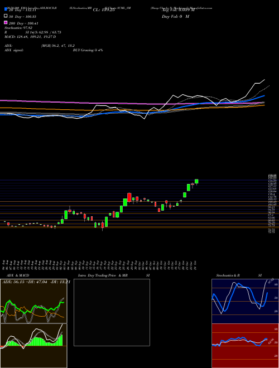Open the ADX indicator chart thumbnail

[x=33, y=301]
